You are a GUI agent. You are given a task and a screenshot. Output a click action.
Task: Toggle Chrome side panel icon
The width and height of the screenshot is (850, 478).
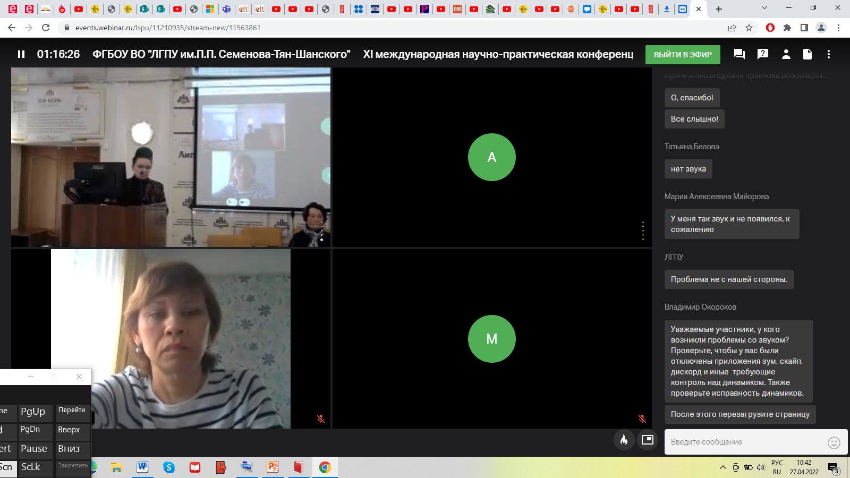click(804, 28)
